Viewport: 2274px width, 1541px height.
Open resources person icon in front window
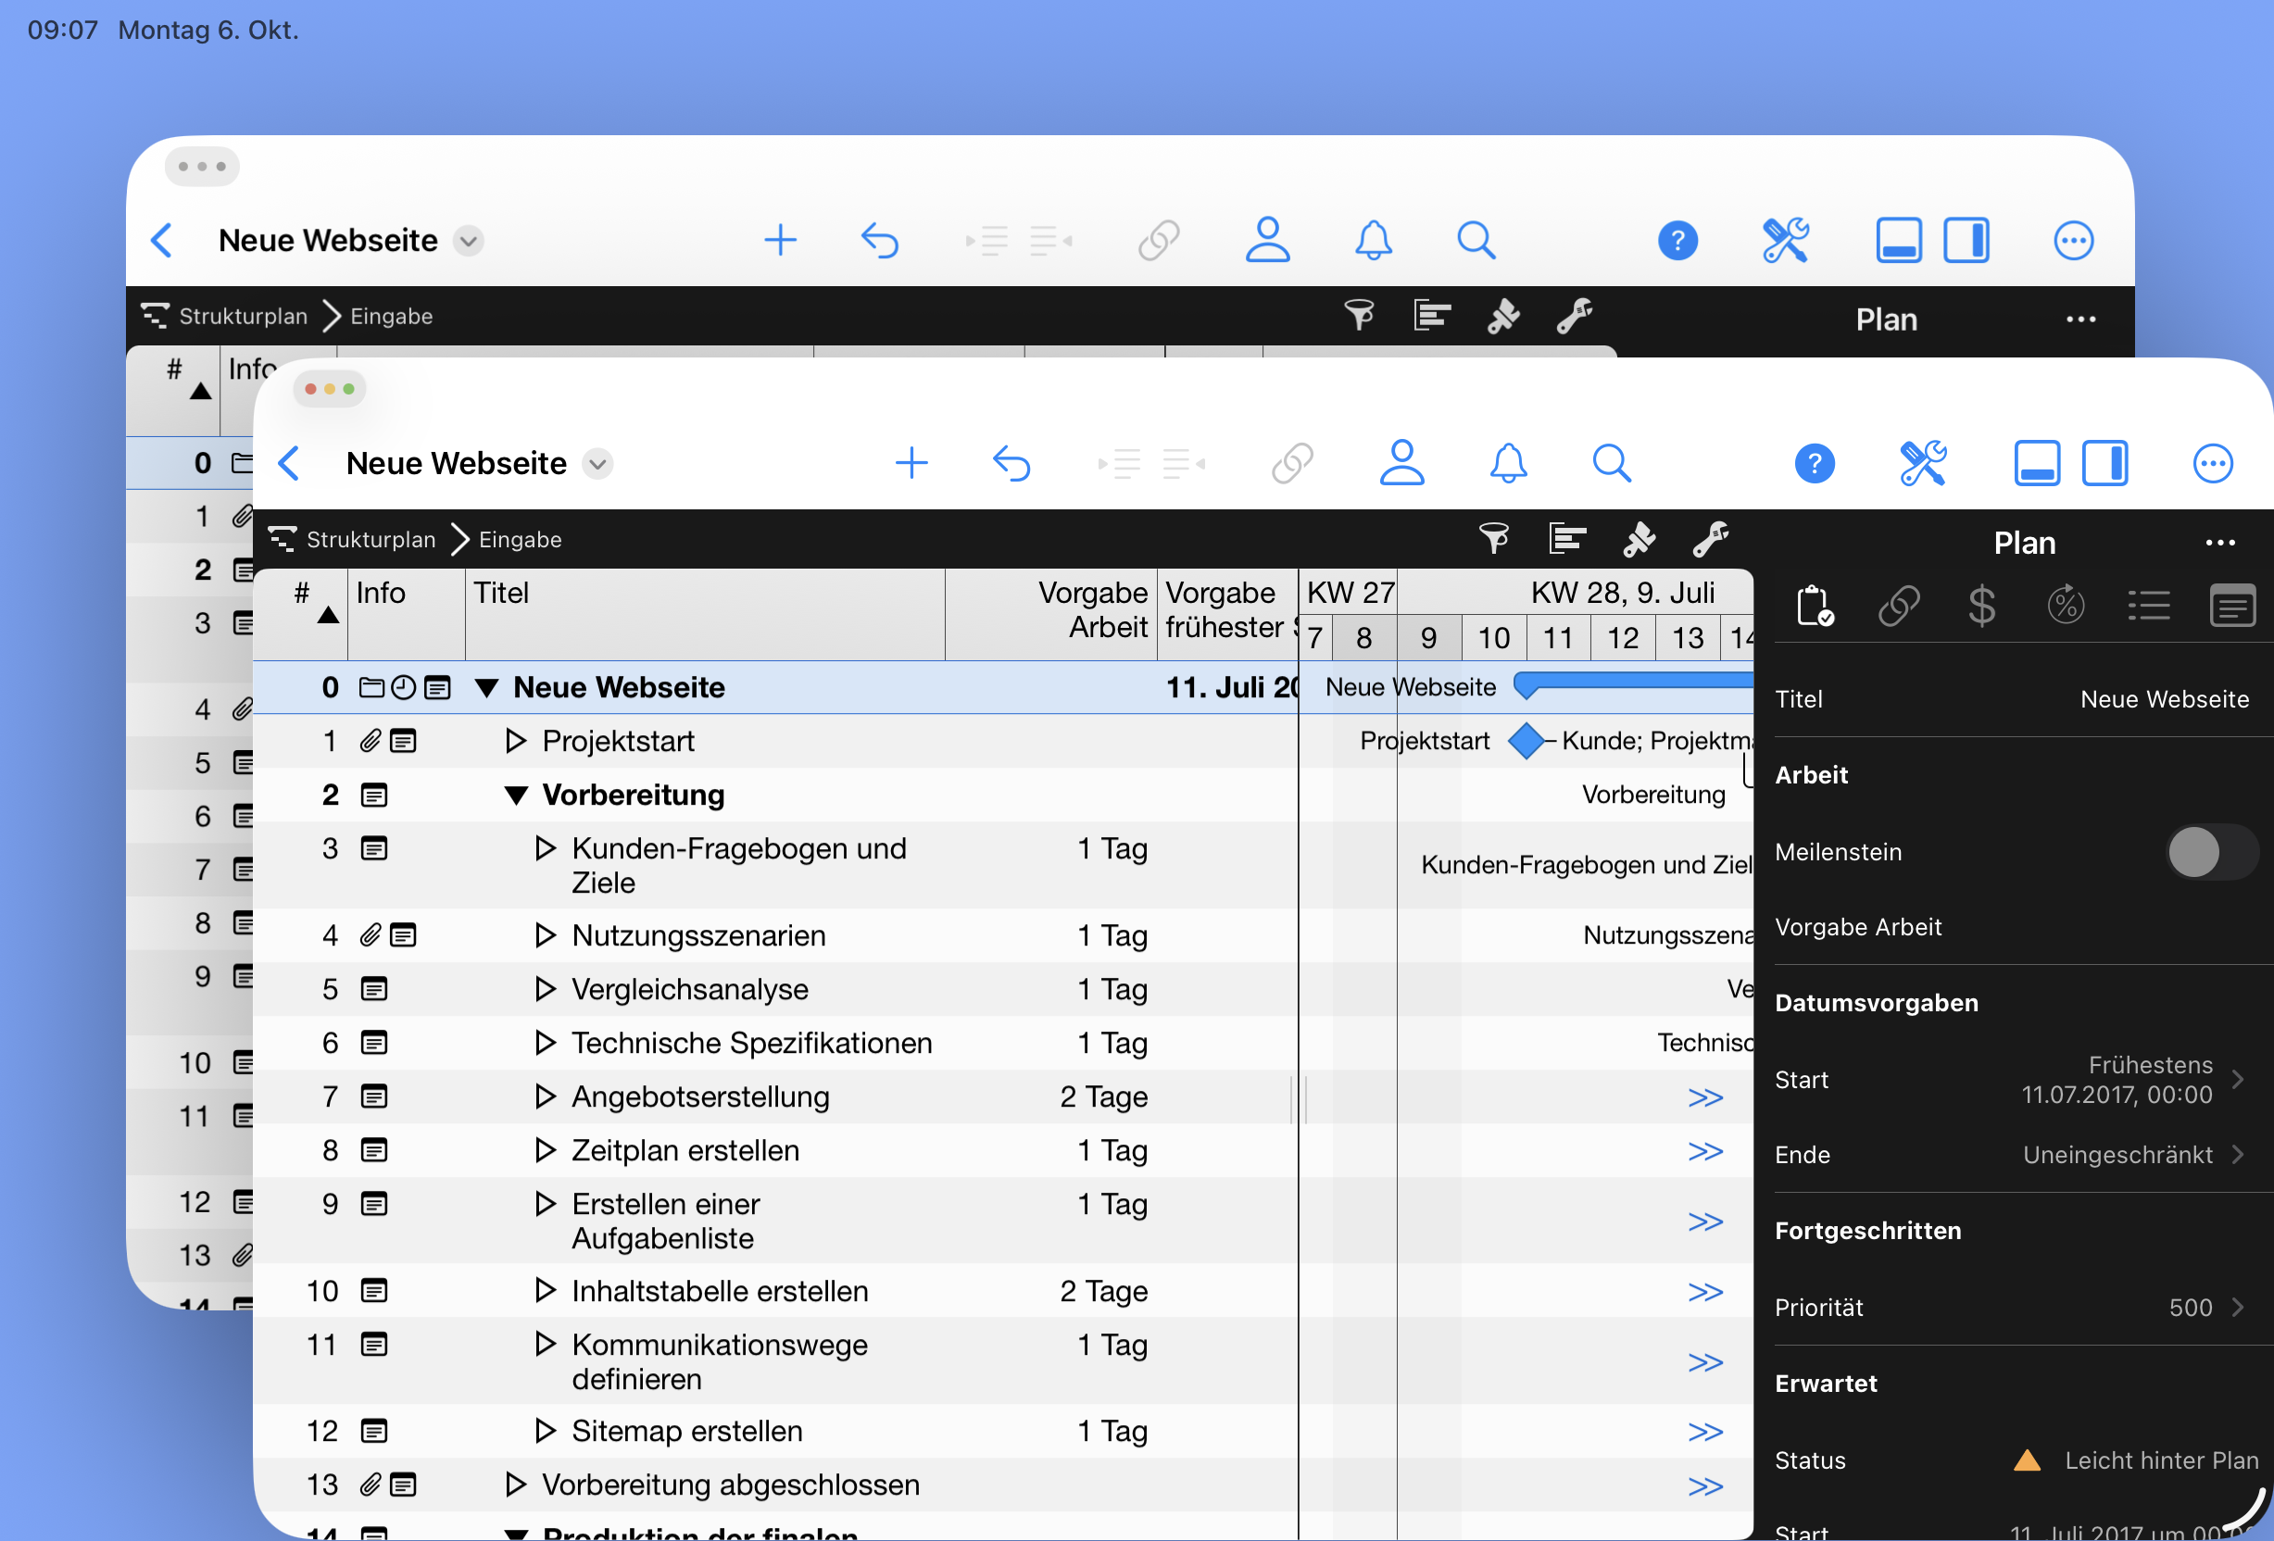(x=1401, y=463)
